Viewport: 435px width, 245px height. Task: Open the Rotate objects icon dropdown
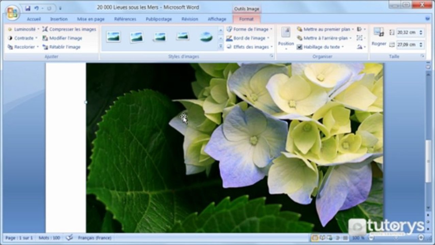(x=361, y=47)
